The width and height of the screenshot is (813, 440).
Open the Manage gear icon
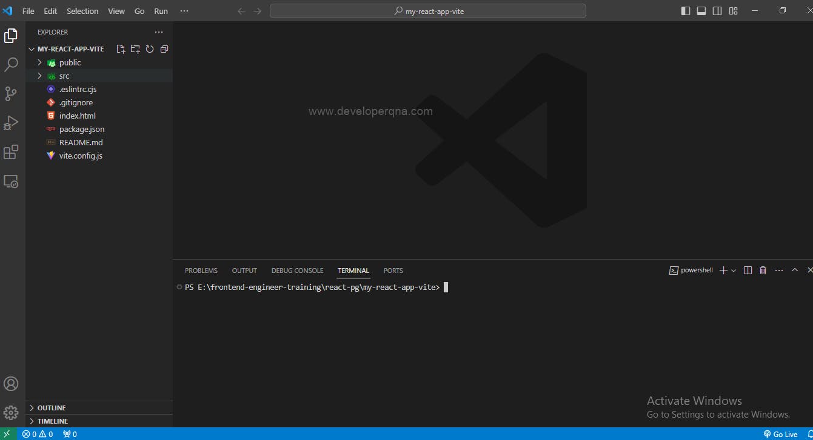[x=11, y=413]
